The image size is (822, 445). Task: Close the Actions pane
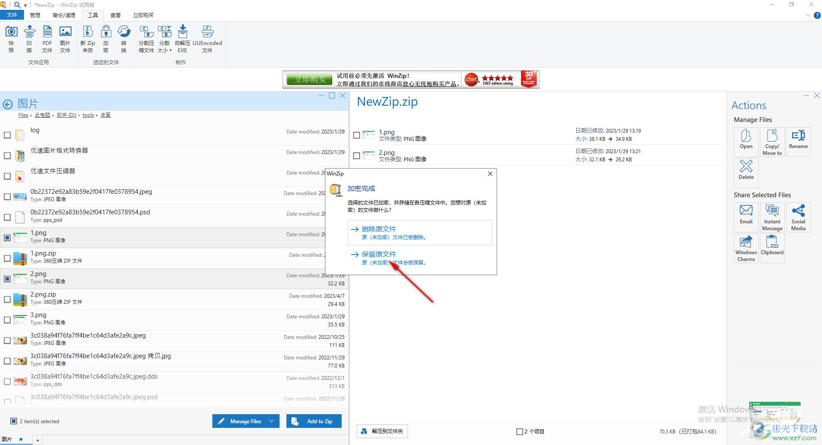click(817, 95)
